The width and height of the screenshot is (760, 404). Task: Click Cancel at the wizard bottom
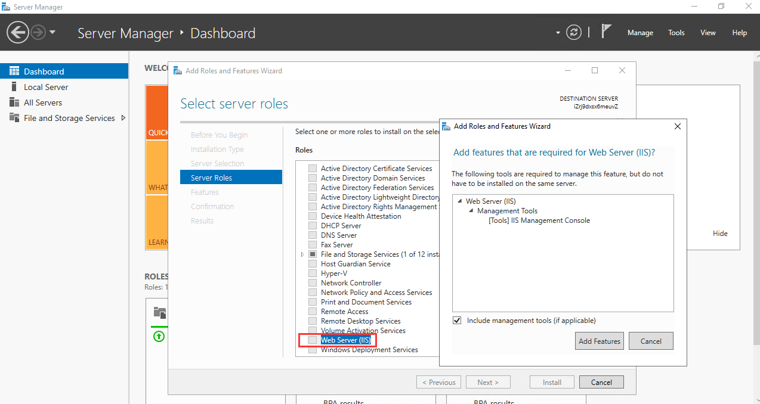click(601, 382)
